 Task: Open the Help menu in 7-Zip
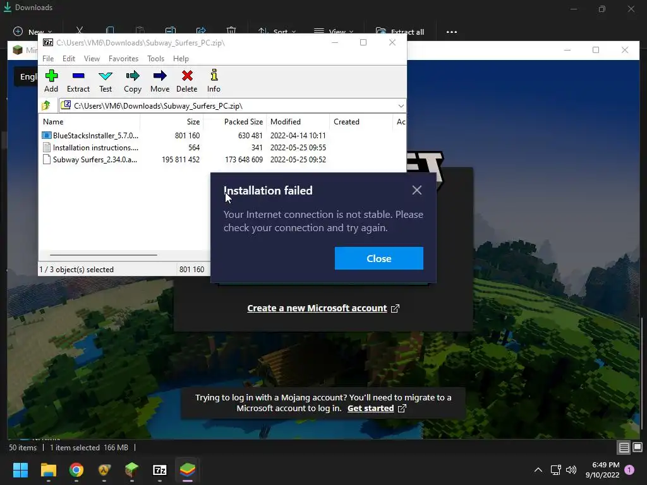pos(181,59)
